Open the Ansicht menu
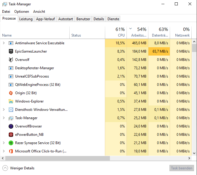 (39, 12)
